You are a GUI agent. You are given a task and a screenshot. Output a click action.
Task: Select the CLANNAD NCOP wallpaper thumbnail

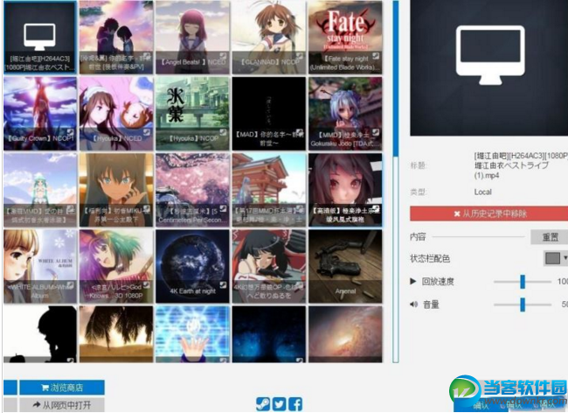pos(269,37)
